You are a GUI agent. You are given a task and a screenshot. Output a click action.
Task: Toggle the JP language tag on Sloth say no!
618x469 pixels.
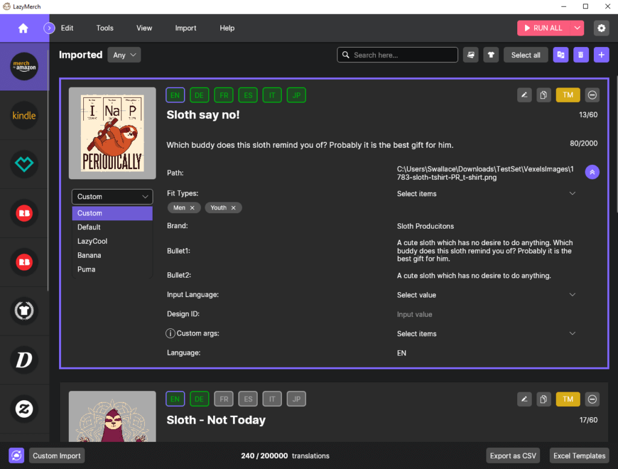click(296, 95)
